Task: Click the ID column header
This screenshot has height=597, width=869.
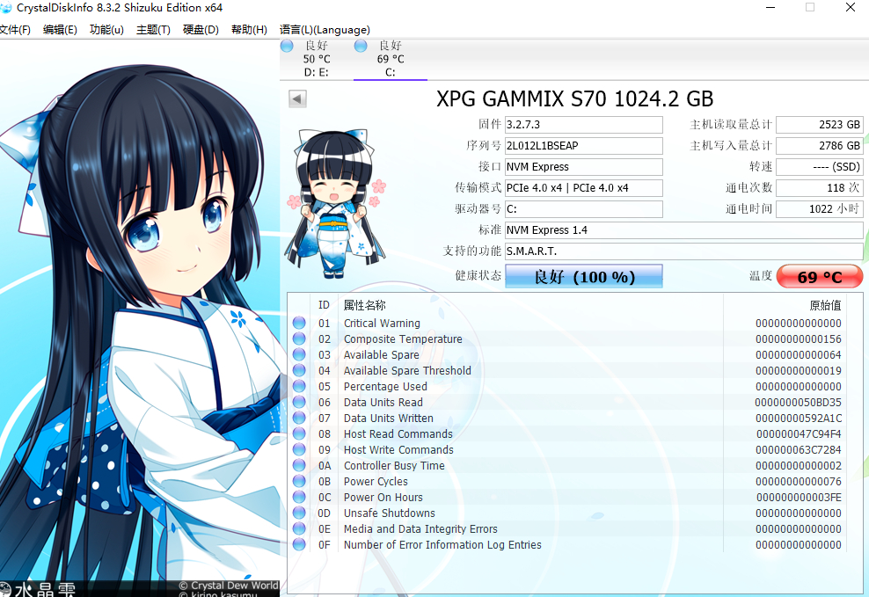Action: (325, 305)
